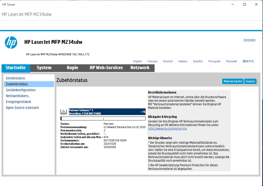Click the toner cartridge icon
This screenshot has height=186, width=263.
(x=64, y=112)
